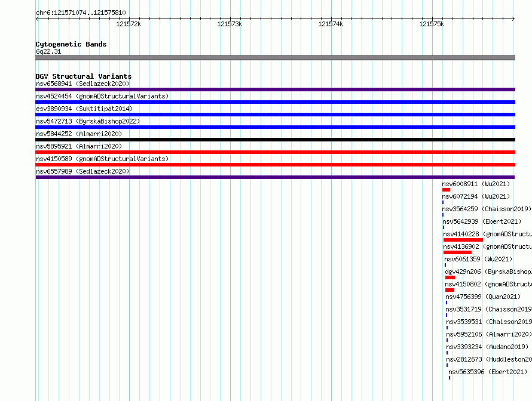Select the blue bar under nsv4524454
532x401 pixels.
(x=275, y=102)
